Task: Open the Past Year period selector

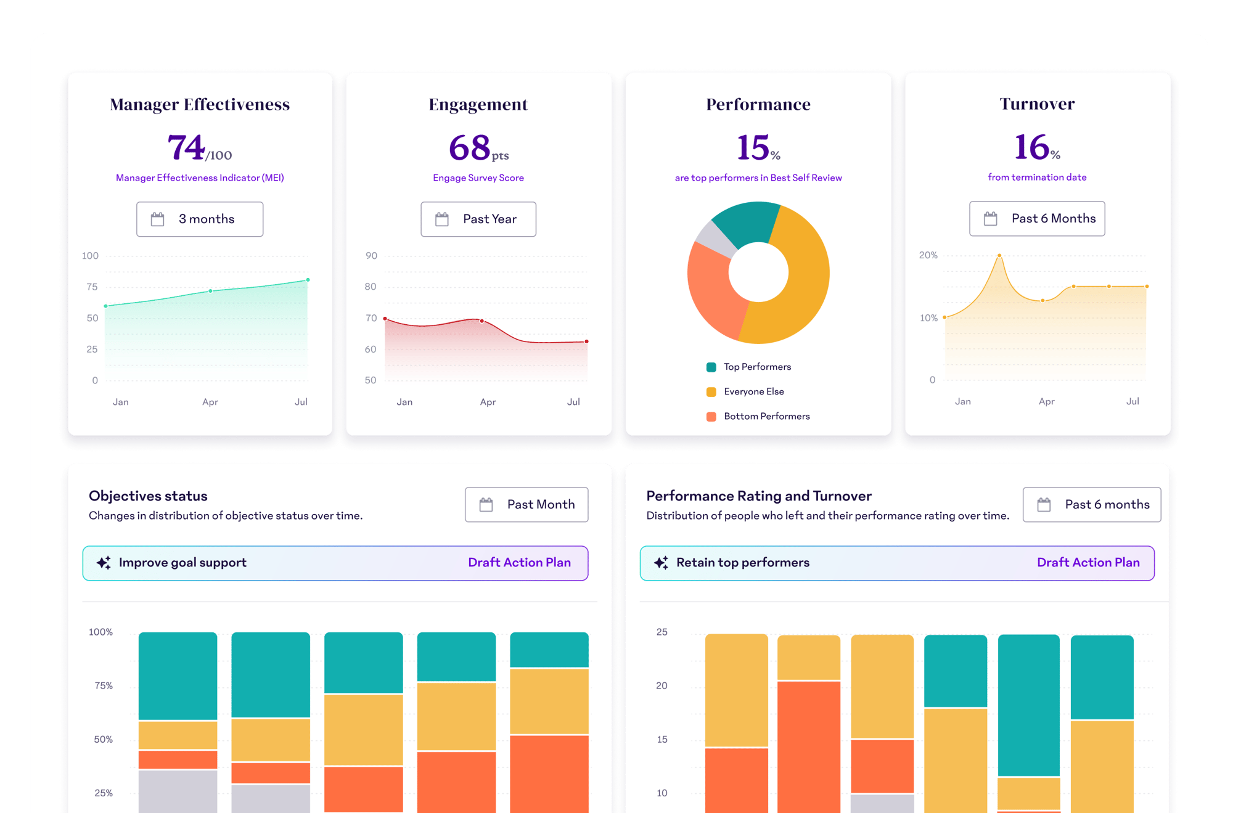Action: click(478, 219)
